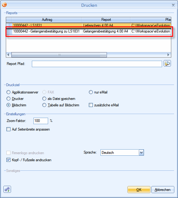Select Drucker as print target
The width and height of the screenshot is (178, 198).
coord(9,99)
